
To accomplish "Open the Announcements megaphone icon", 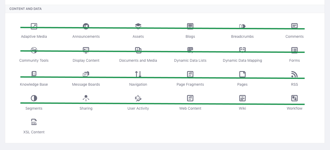I will tap(86, 26).
